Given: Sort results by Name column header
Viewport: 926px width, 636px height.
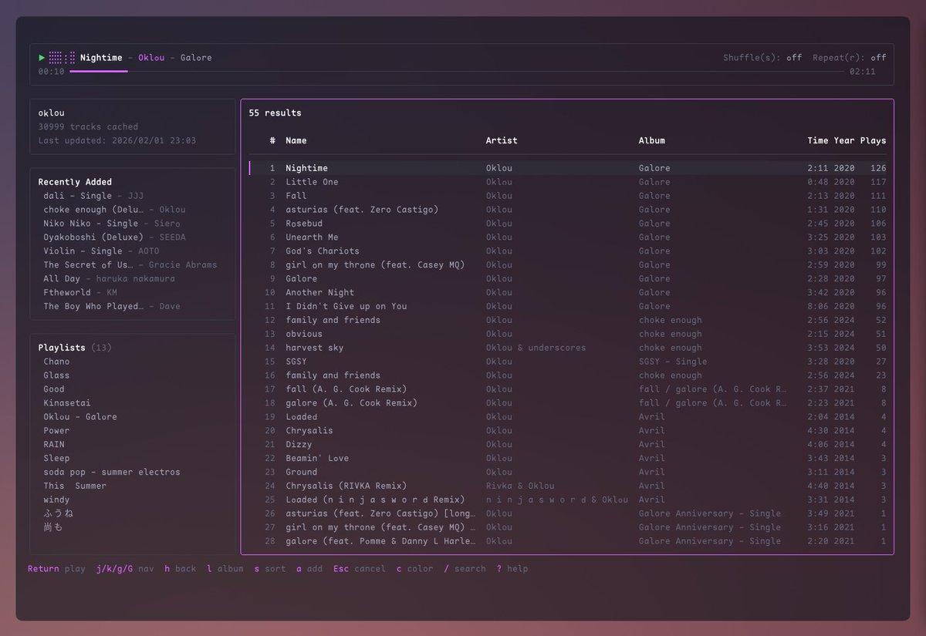Looking at the screenshot, I should tap(296, 140).
